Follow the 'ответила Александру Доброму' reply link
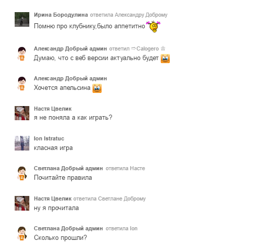Viewport: 278px width, 251px height. 129,15
